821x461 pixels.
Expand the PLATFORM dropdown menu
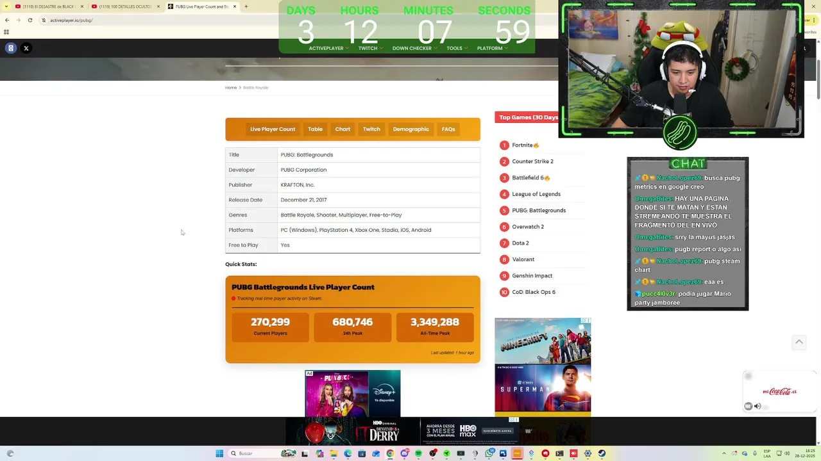(x=492, y=48)
